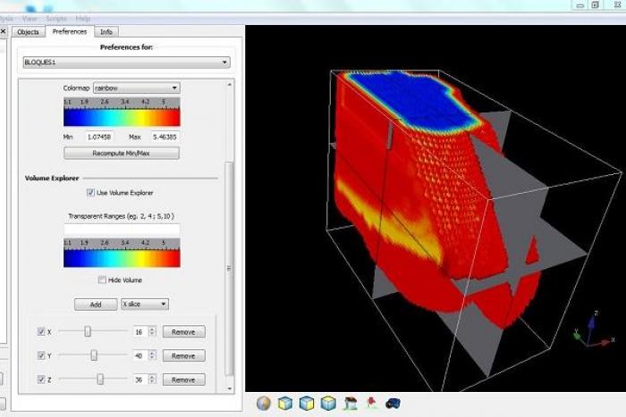
Task: Click the first cube view icon
Action: click(x=285, y=404)
